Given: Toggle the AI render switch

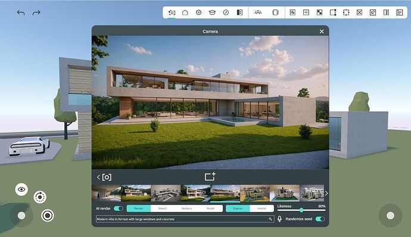Looking at the screenshot, I should click(x=119, y=208).
